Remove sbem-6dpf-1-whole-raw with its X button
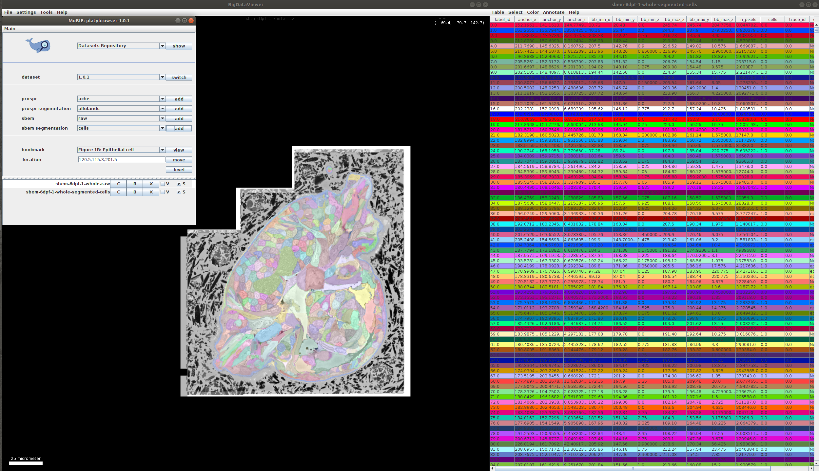Screen dimensions: 819x471 pos(151,184)
